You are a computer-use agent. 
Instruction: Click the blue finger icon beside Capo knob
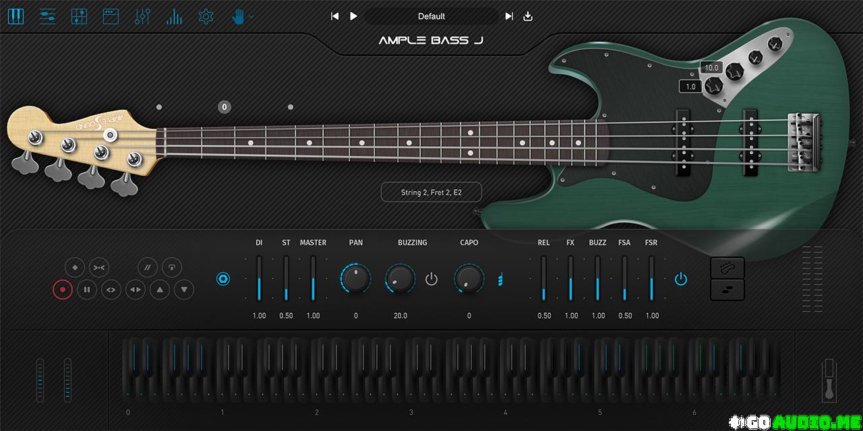501,279
